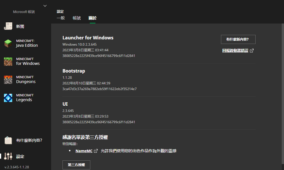Click external link icon beside 回報啟動器錯誤
This screenshot has width=284, height=170.
[252, 51]
